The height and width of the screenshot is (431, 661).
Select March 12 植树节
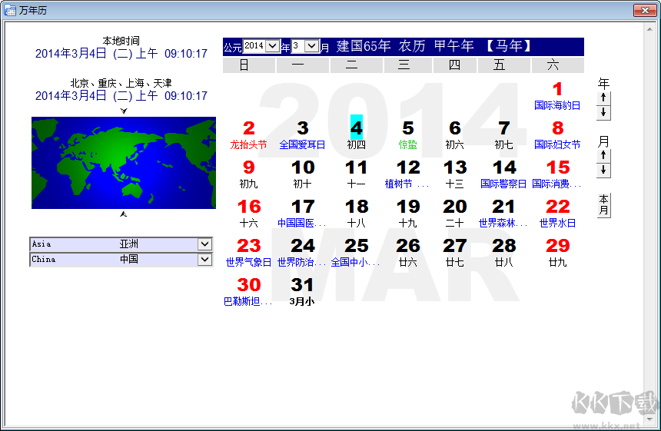pyautogui.click(x=407, y=173)
